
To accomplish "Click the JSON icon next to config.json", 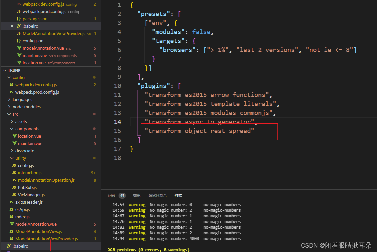I will 19,40.
